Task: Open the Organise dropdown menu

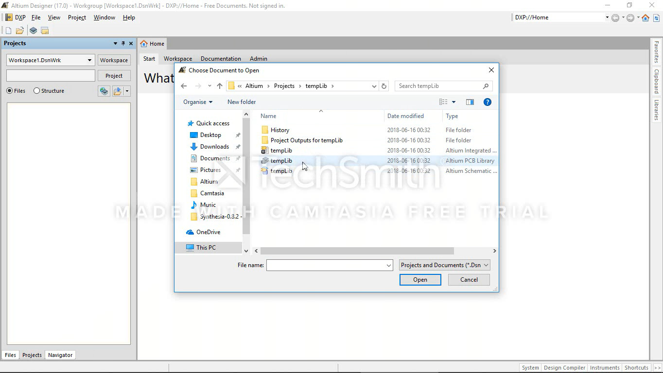Action: coord(198,102)
